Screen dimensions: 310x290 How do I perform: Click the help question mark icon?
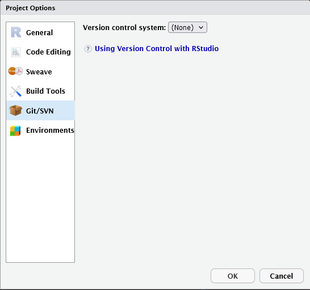pyautogui.click(x=88, y=49)
